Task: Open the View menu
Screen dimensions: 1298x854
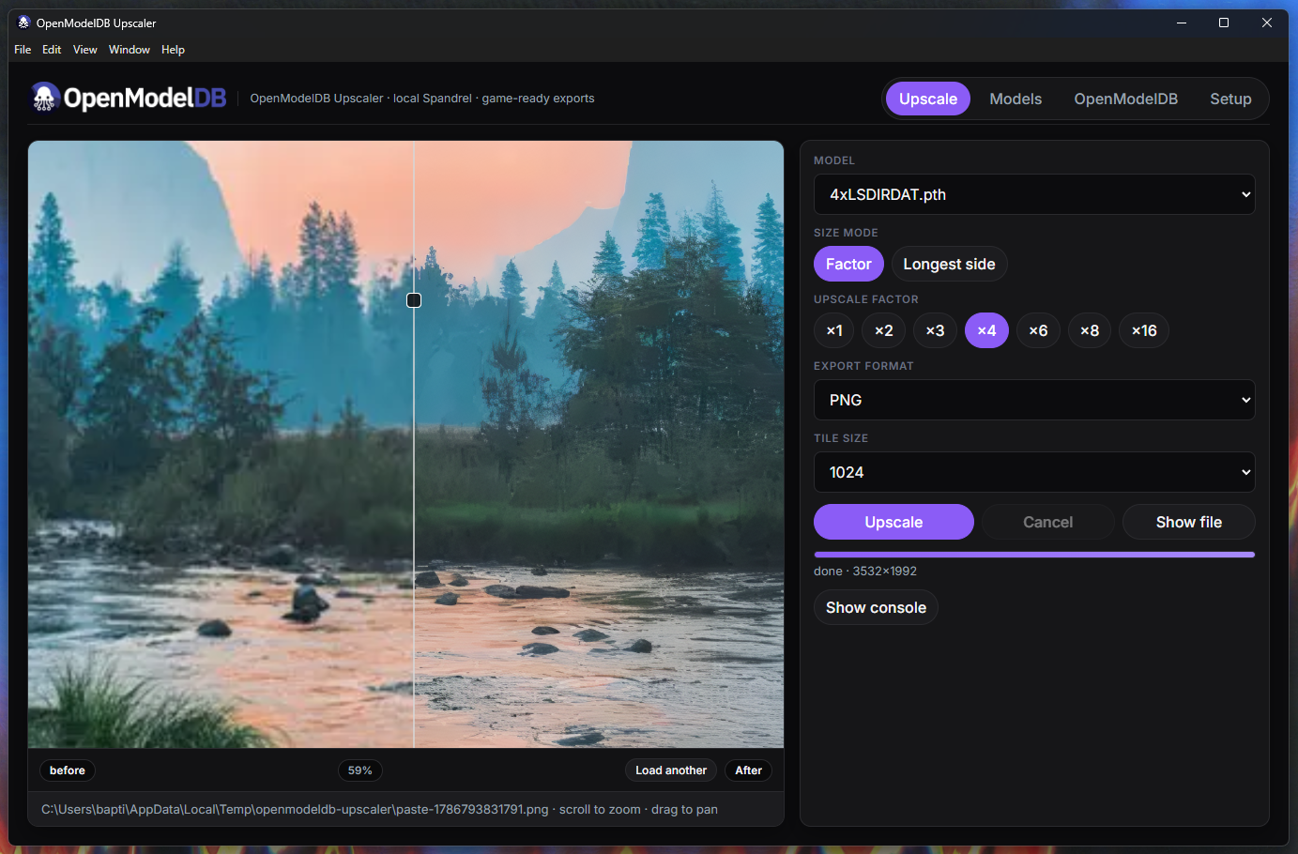Action: coord(85,50)
